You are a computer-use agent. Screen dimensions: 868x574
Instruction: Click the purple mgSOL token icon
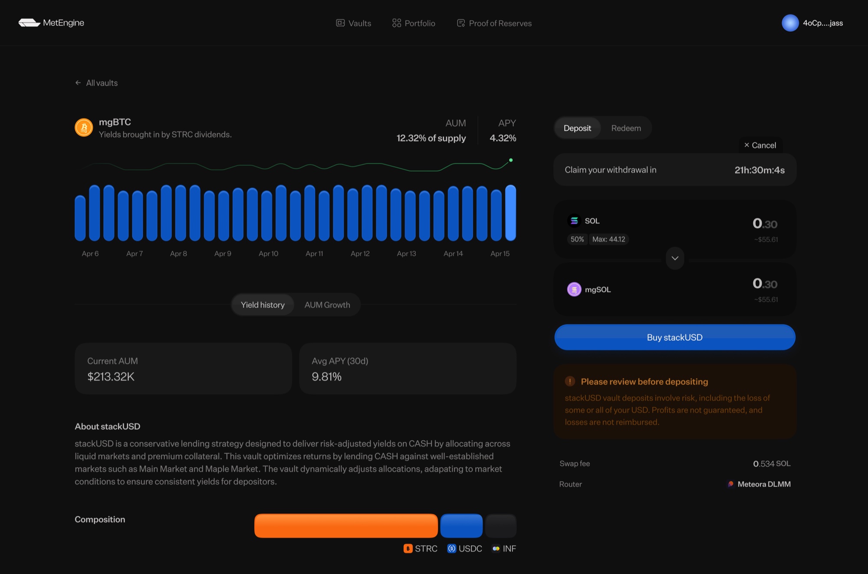pyautogui.click(x=574, y=289)
